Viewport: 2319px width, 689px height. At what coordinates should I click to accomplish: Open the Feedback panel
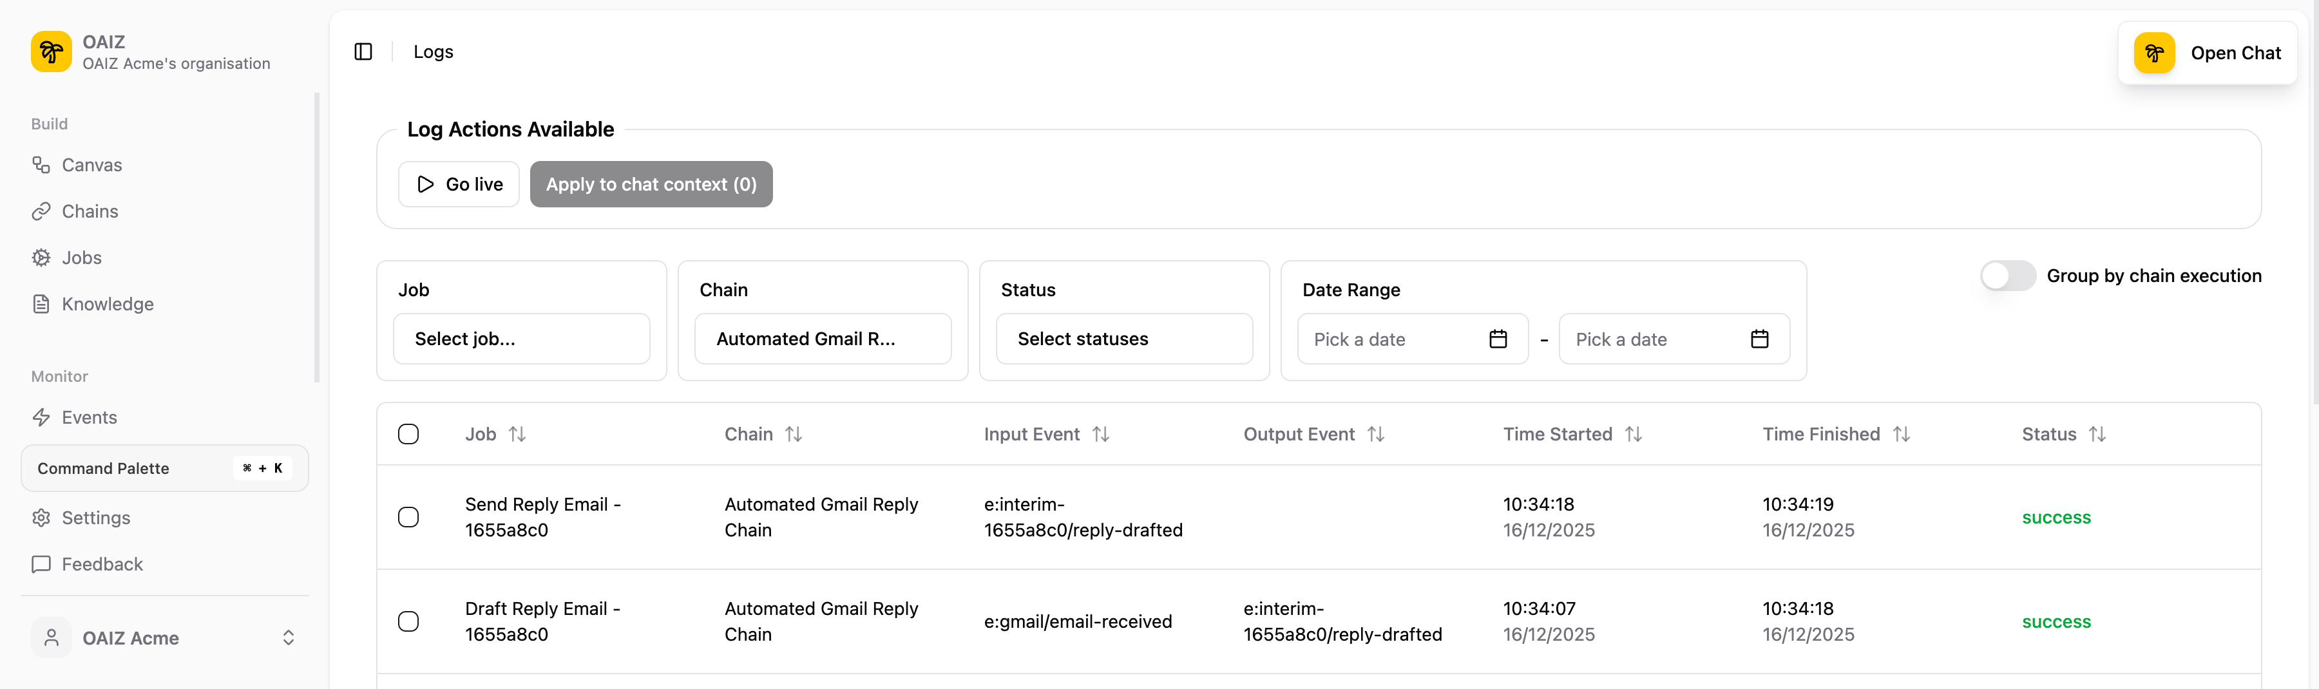click(x=102, y=564)
